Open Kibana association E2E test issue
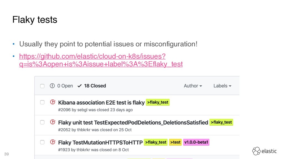 (101, 103)
